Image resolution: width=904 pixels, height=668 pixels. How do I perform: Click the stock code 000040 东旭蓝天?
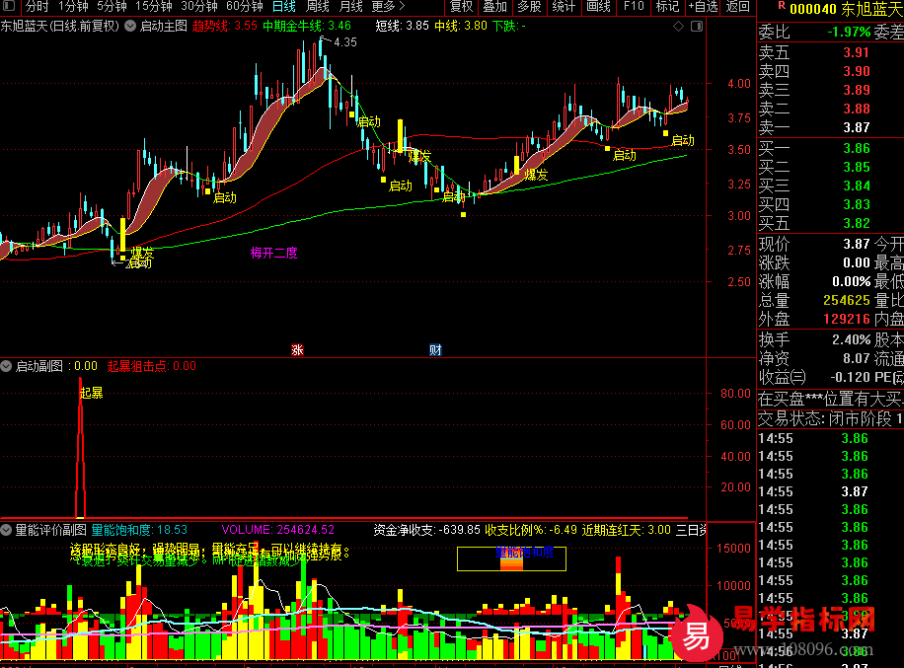(x=847, y=9)
